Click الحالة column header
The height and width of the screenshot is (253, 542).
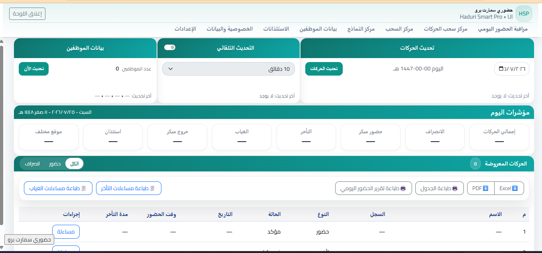click(274, 214)
